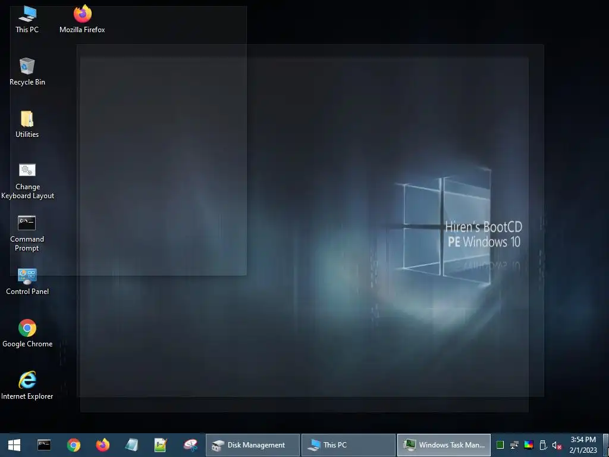The width and height of the screenshot is (609, 457).
Task: Launch Google Chrome from the desktop
Action: click(27, 334)
